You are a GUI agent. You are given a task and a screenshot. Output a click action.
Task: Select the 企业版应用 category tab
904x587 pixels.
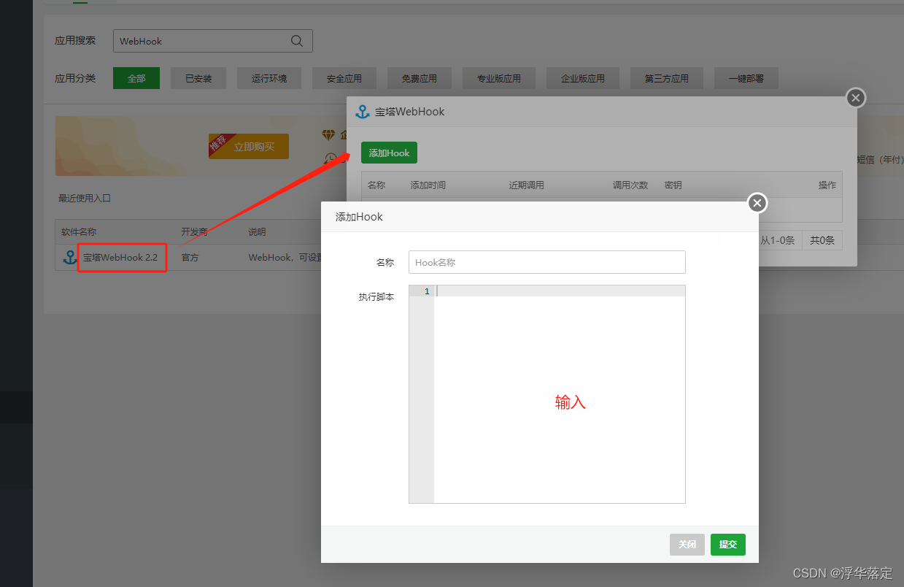point(583,78)
